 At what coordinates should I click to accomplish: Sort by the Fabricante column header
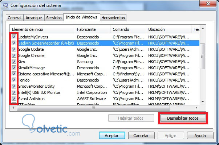[x=93, y=29]
